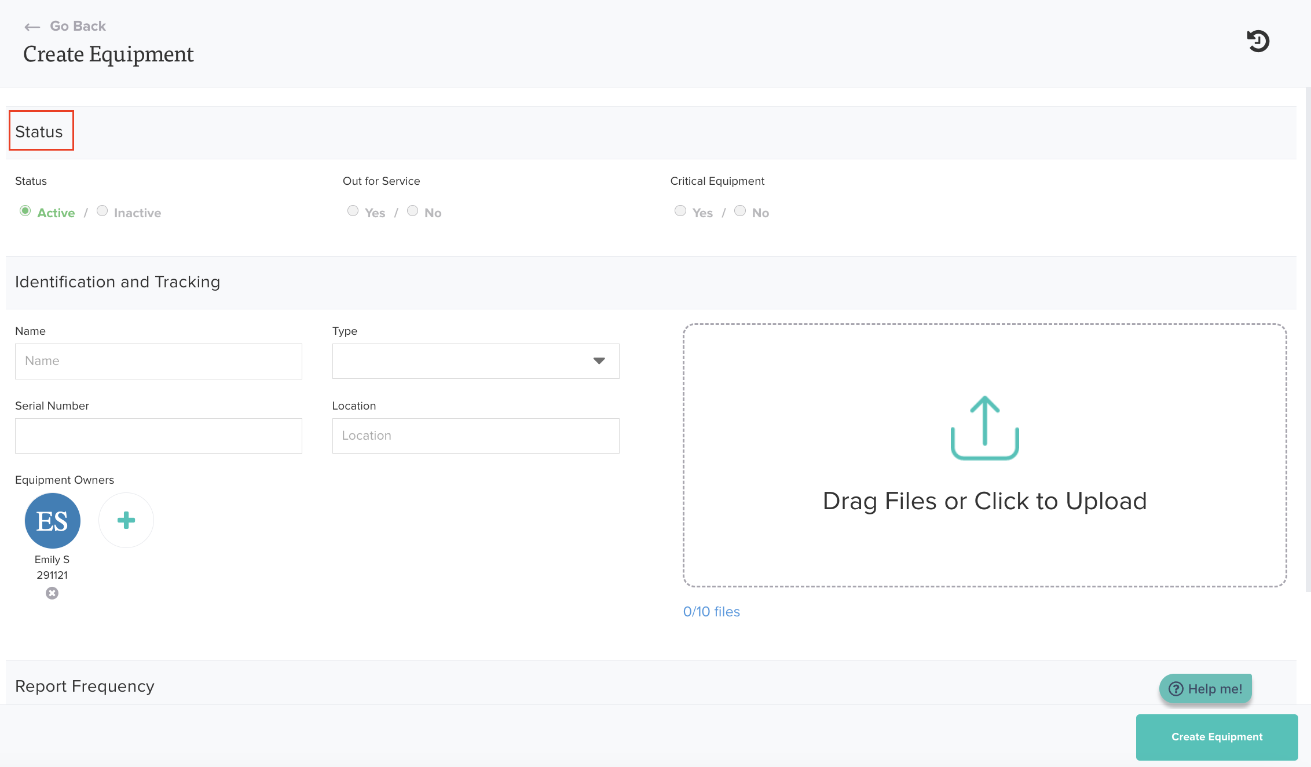Click the Go Back link
The image size is (1311, 767).
coord(78,26)
